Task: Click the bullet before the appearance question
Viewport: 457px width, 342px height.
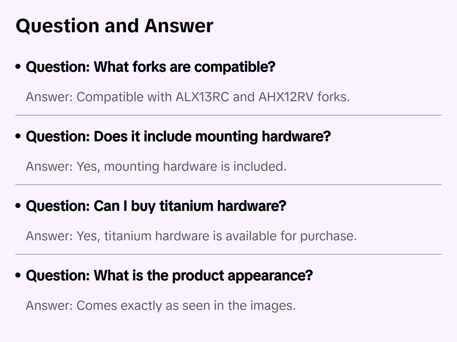Action: [x=18, y=275]
